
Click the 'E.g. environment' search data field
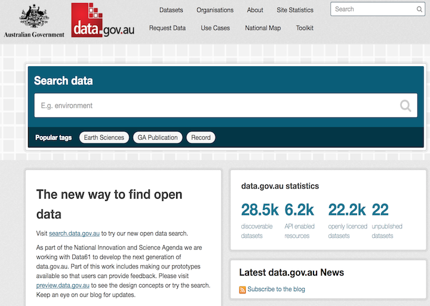coord(226,106)
